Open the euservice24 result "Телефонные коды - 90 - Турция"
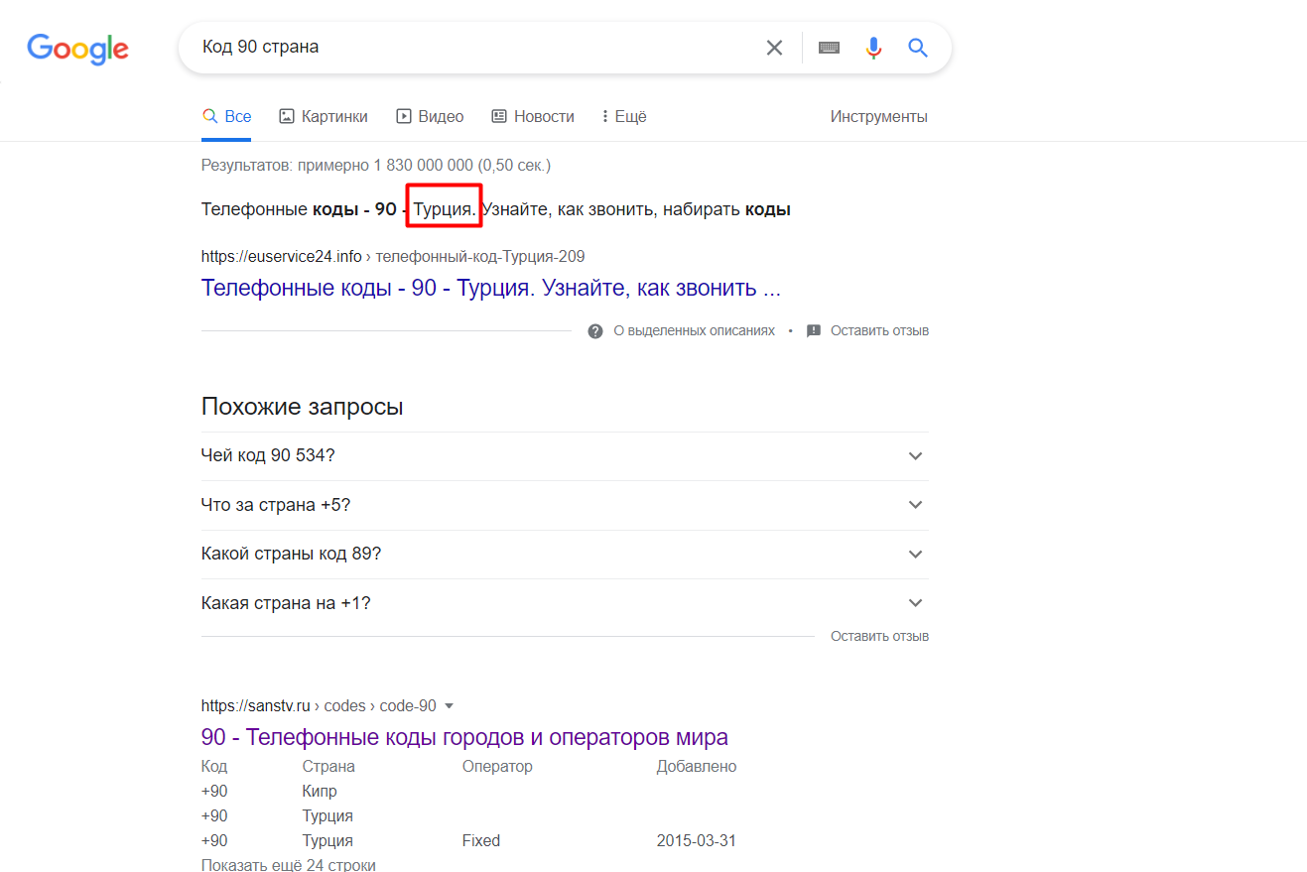The width and height of the screenshot is (1307, 872). [490, 289]
